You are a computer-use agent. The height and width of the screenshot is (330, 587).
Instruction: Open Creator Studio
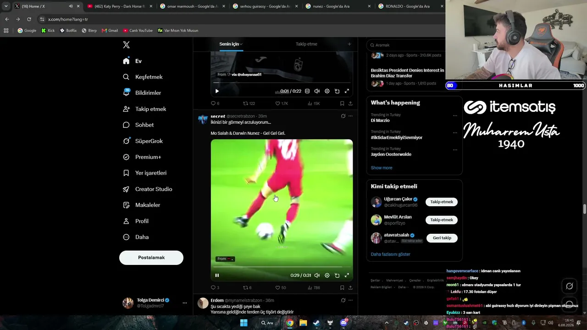pos(147,189)
